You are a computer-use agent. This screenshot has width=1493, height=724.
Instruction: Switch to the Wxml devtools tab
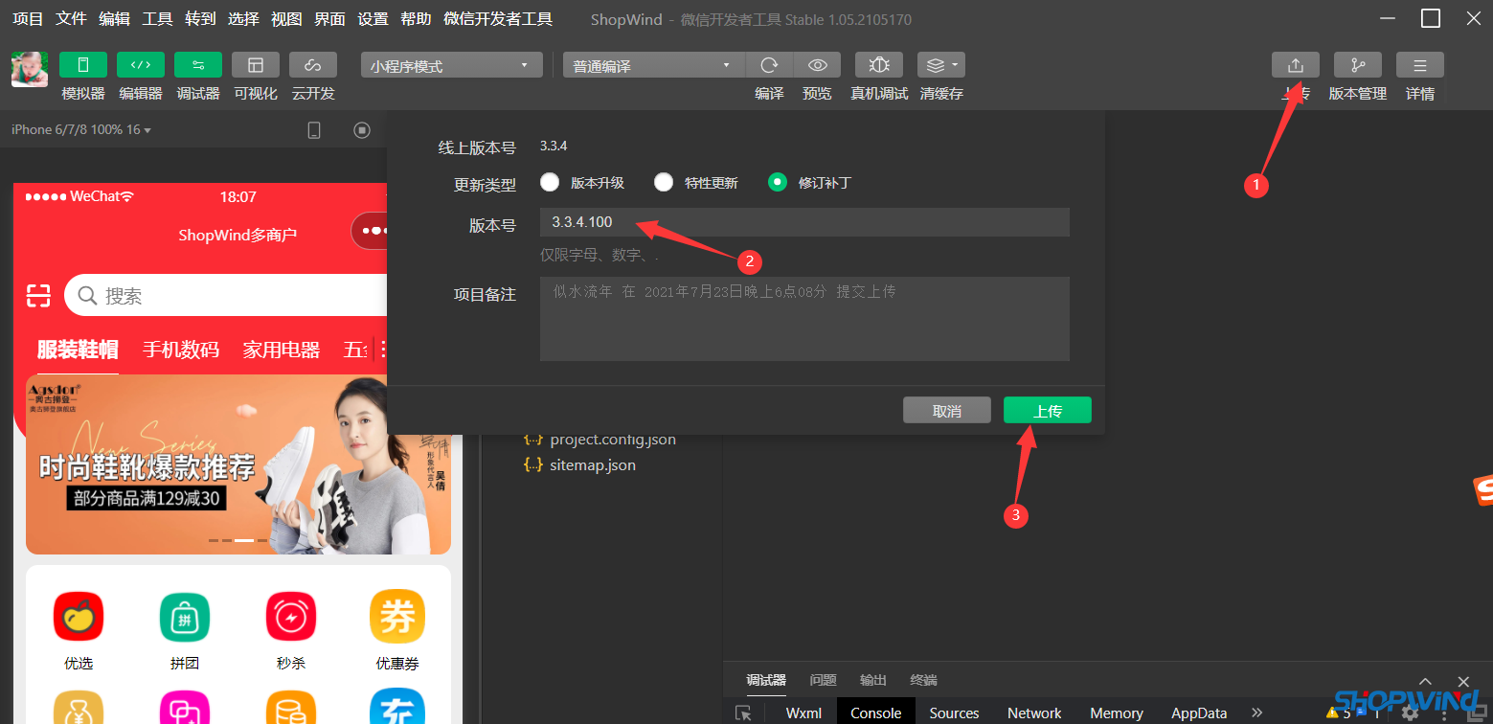(x=803, y=713)
